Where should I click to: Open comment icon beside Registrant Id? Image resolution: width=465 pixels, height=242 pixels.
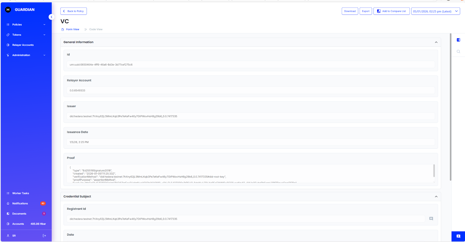[x=431, y=219]
